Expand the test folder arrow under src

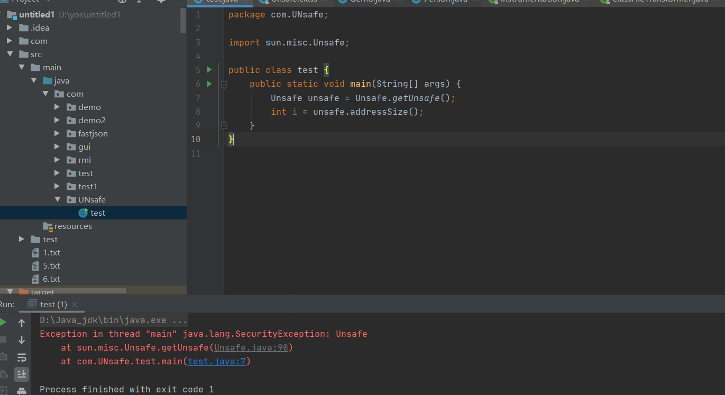[22, 239]
